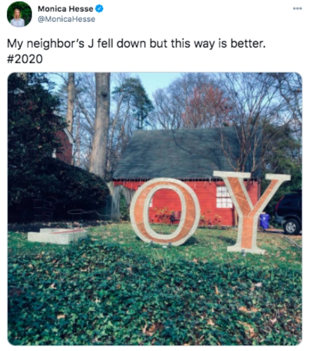Click the Monica Hesse display name
Screen dimensions: 309x351
pos(65,9)
